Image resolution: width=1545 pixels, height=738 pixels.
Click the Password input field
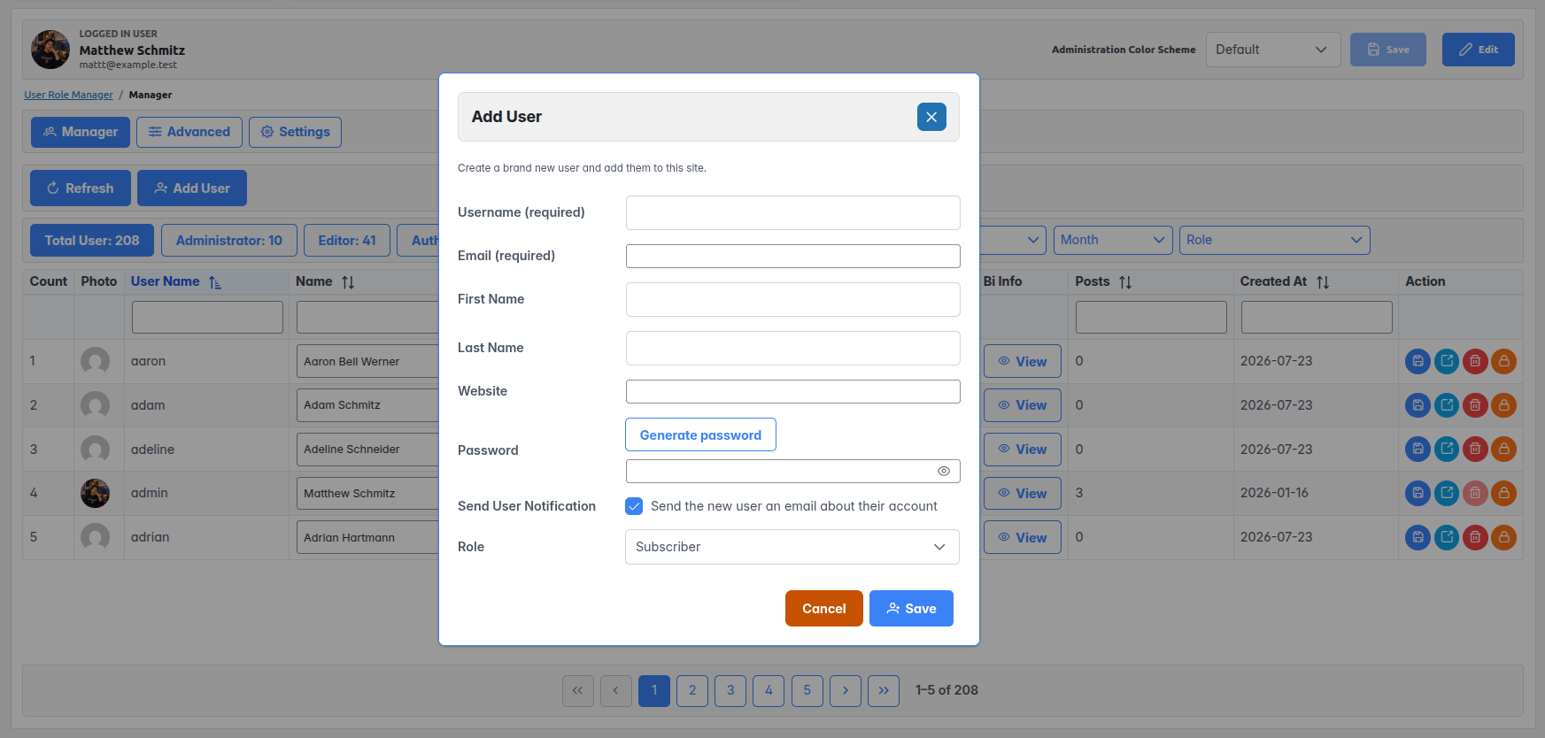[x=793, y=471]
